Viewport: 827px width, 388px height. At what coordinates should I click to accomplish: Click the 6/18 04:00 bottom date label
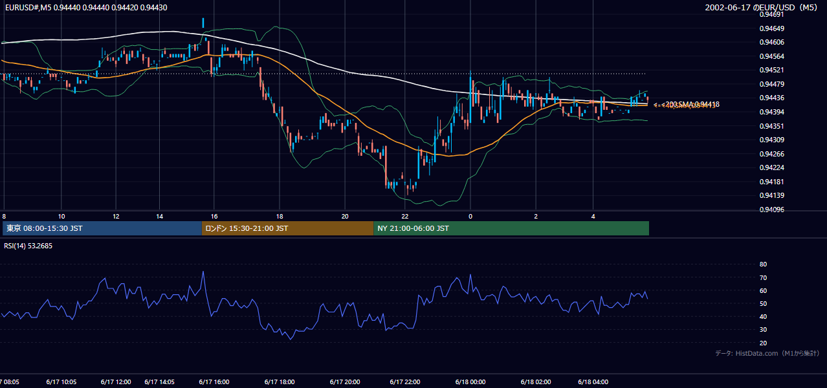pos(593,382)
